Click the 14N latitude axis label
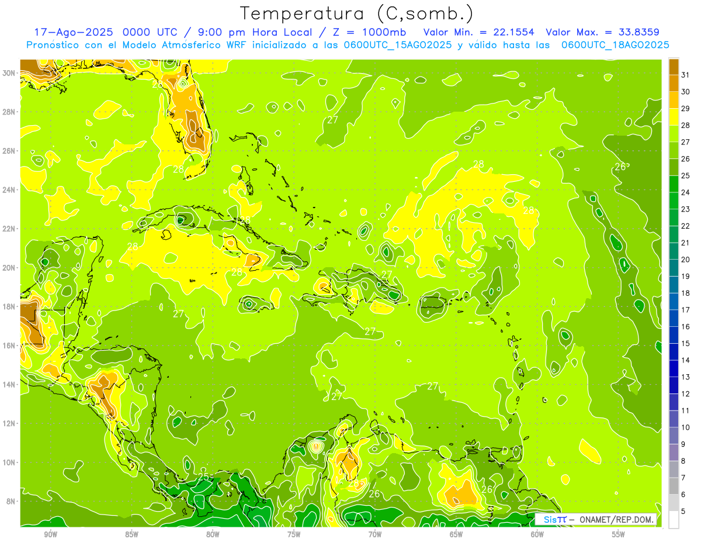The width and height of the screenshot is (701, 542). pos(9,385)
